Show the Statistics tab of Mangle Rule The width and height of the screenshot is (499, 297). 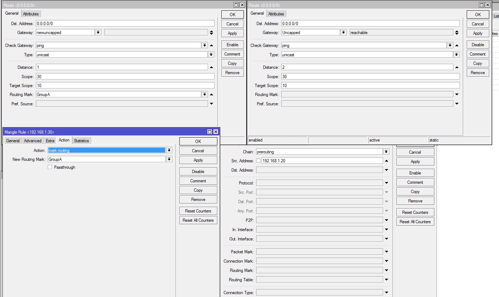(81, 141)
